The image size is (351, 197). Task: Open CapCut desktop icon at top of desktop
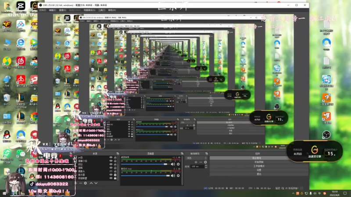[21, 6]
